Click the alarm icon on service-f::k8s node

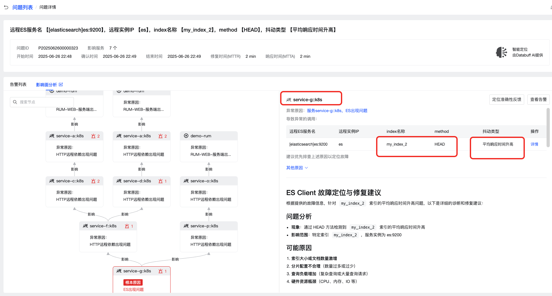pyautogui.click(x=127, y=226)
